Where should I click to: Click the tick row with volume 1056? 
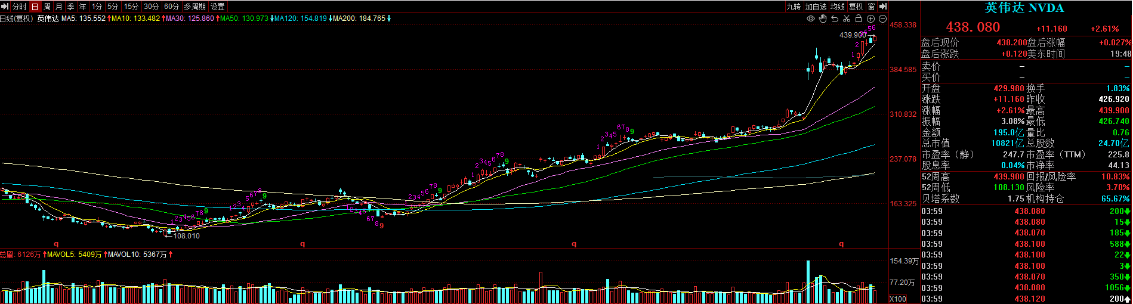(1026, 287)
